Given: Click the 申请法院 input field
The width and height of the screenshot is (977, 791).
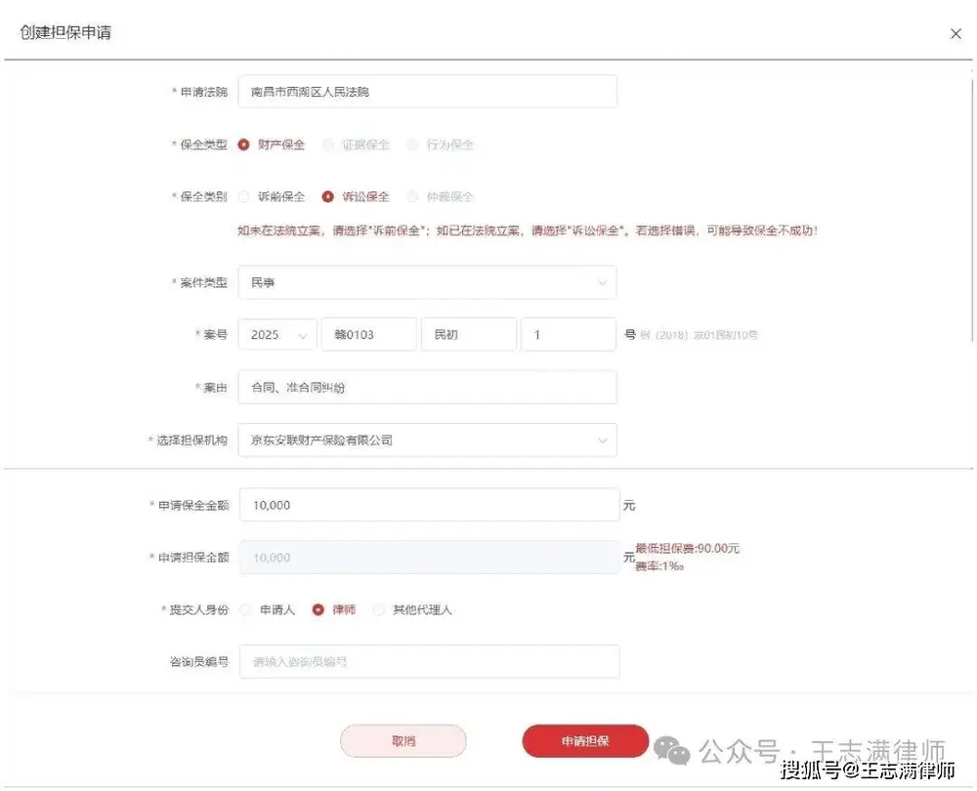Looking at the screenshot, I should pos(428,92).
